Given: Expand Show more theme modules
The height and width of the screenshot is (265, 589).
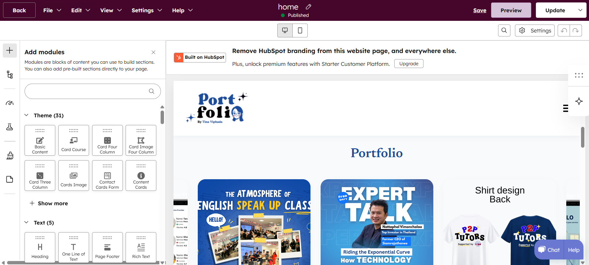Looking at the screenshot, I should (x=49, y=203).
